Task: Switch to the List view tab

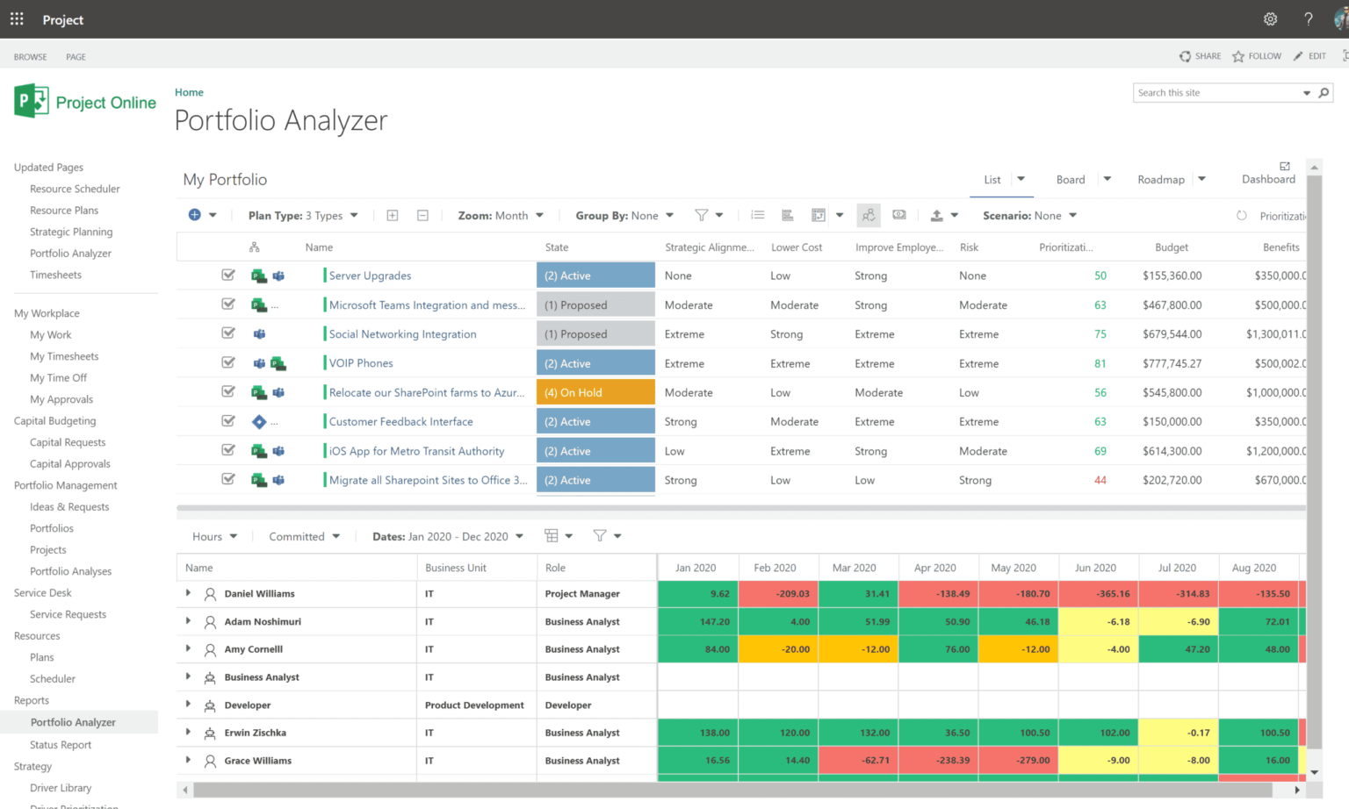Action: tap(992, 179)
